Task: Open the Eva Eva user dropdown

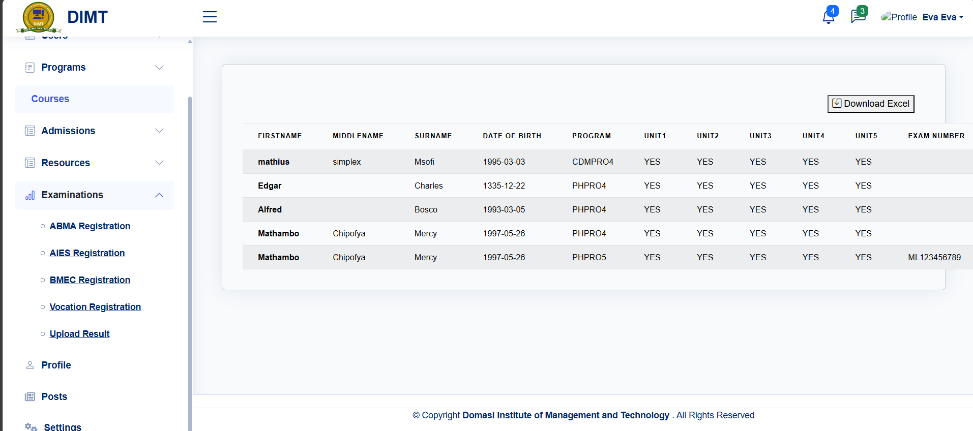Action: coord(943,17)
